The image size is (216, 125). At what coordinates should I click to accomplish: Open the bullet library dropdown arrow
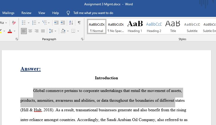(x=29, y=23)
